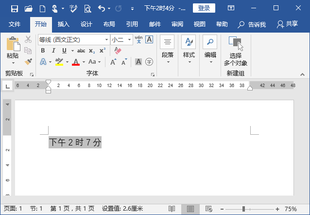Switch to the References (引用) tab
Screen dimensions: 310x215
pos(132,24)
